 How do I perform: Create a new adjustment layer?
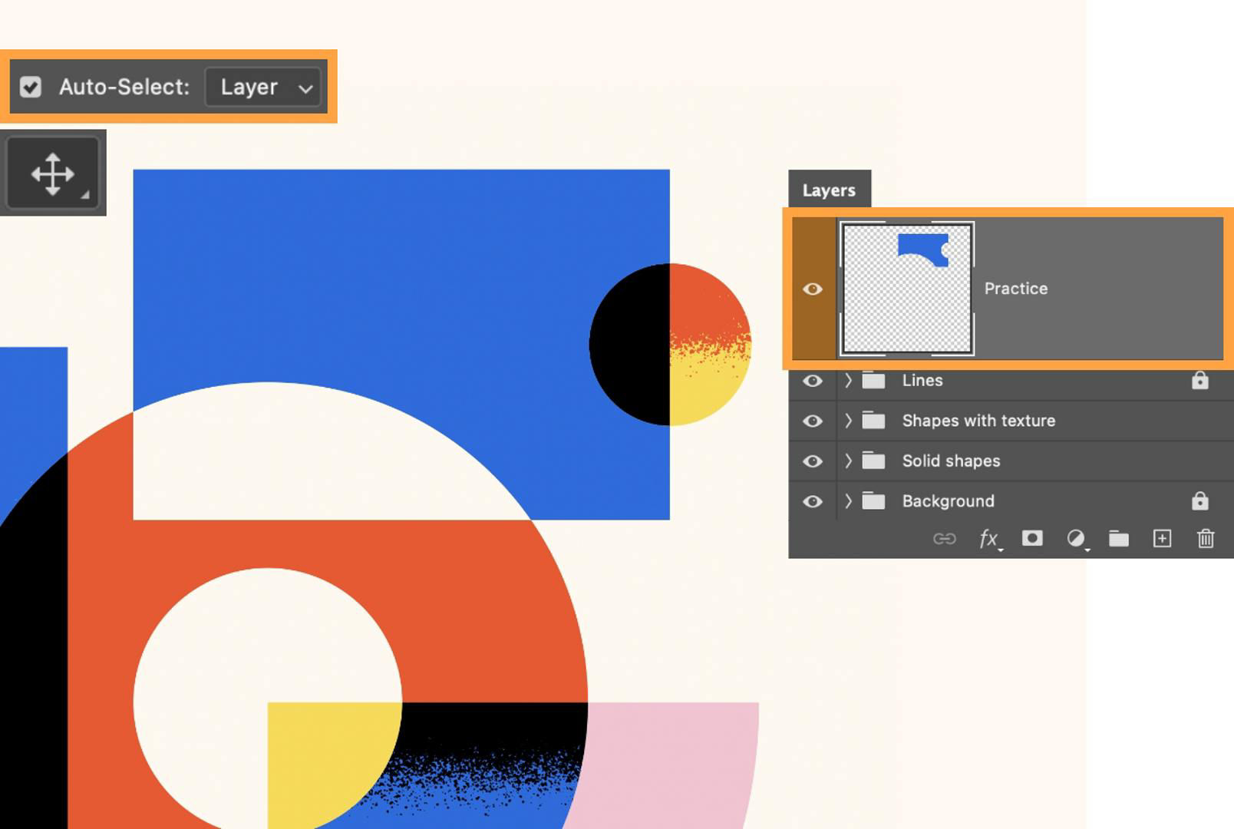(1076, 538)
